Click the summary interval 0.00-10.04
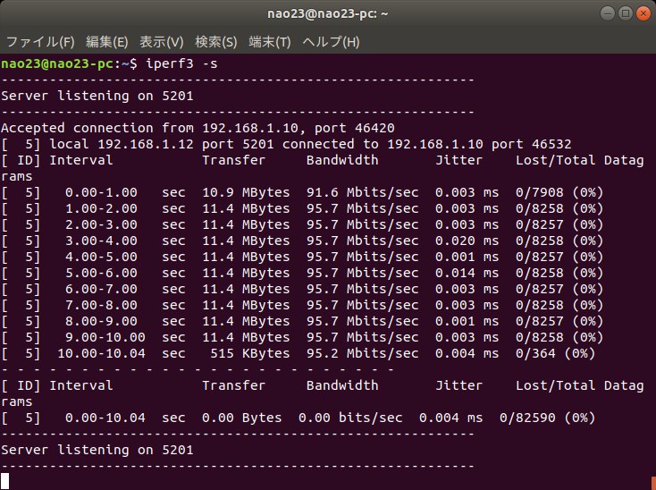The image size is (656, 490). 105,418
